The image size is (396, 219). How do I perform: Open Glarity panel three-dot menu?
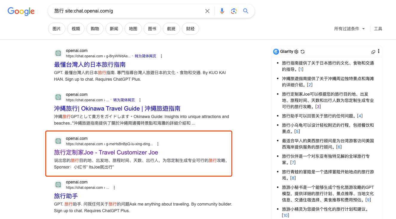coord(379,51)
